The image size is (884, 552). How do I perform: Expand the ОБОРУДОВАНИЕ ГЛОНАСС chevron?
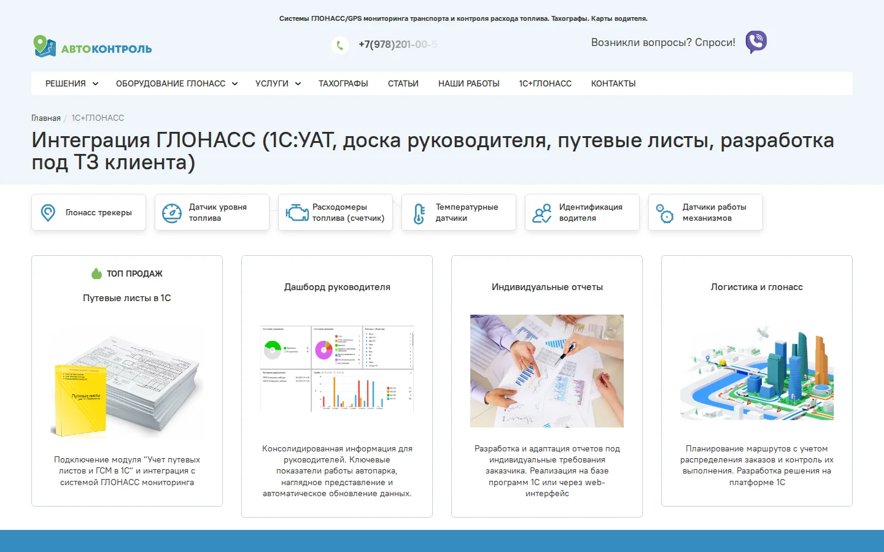[235, 84]
